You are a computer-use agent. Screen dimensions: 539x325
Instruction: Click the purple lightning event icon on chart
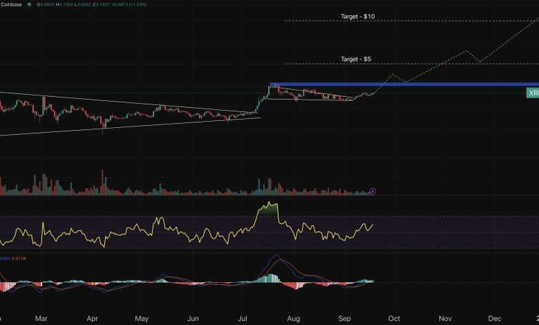[x=373, y=190]
